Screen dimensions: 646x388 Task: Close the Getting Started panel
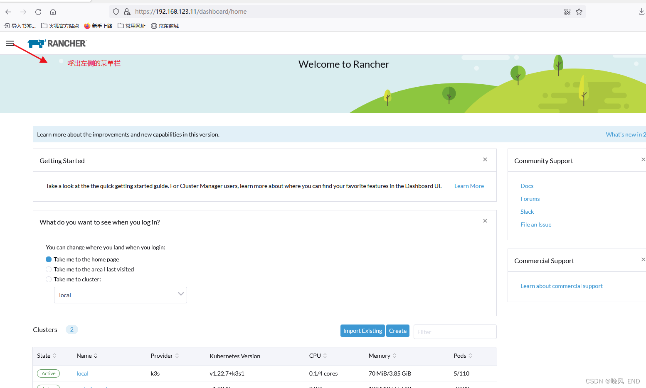[x=485, y=159]
